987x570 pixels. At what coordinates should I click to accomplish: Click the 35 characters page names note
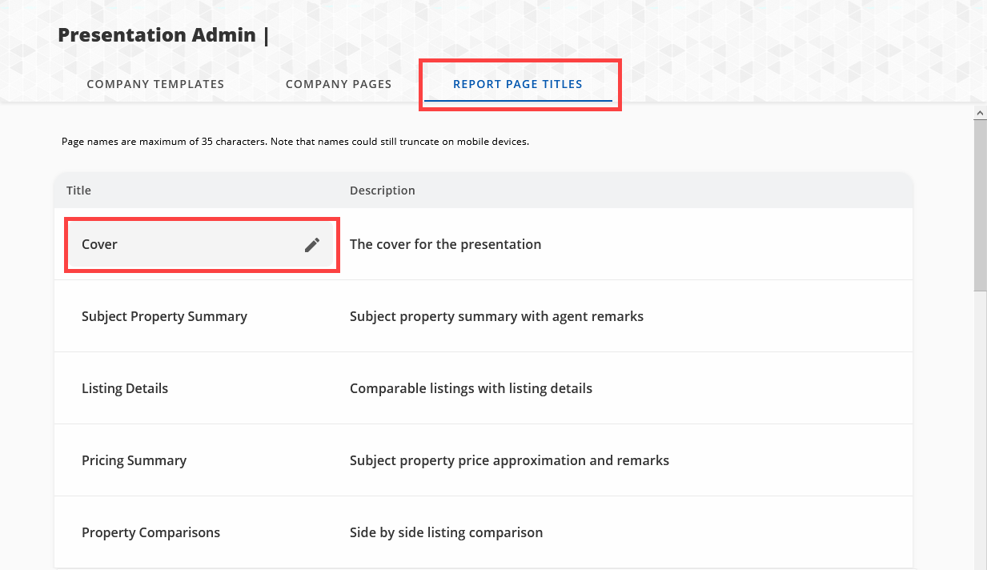(x=295, y=142)
